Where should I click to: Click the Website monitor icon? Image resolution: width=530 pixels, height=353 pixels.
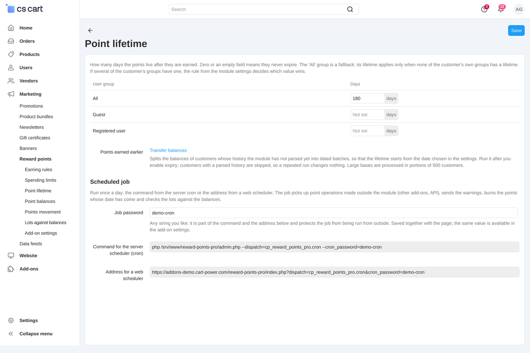11,255
